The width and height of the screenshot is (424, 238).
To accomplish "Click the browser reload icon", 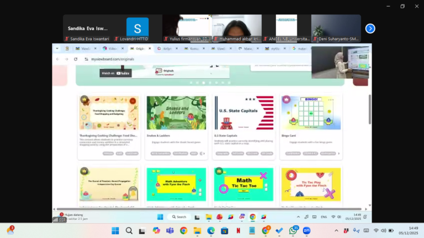I will coord(75,59).
